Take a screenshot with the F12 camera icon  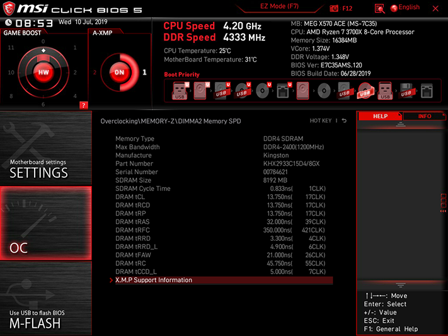click(x=334, y=8)
